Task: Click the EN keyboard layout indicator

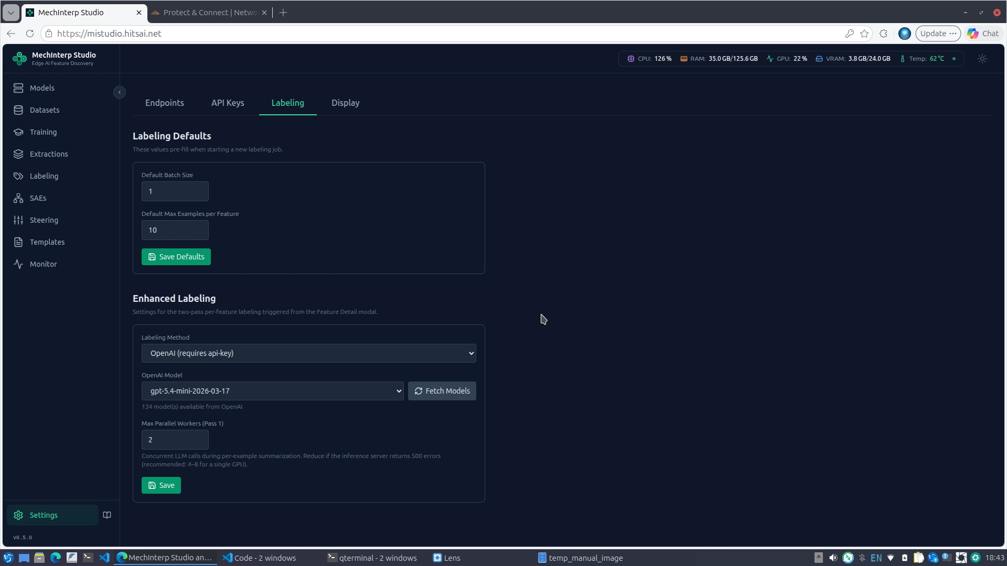Action: click(876, 558)
